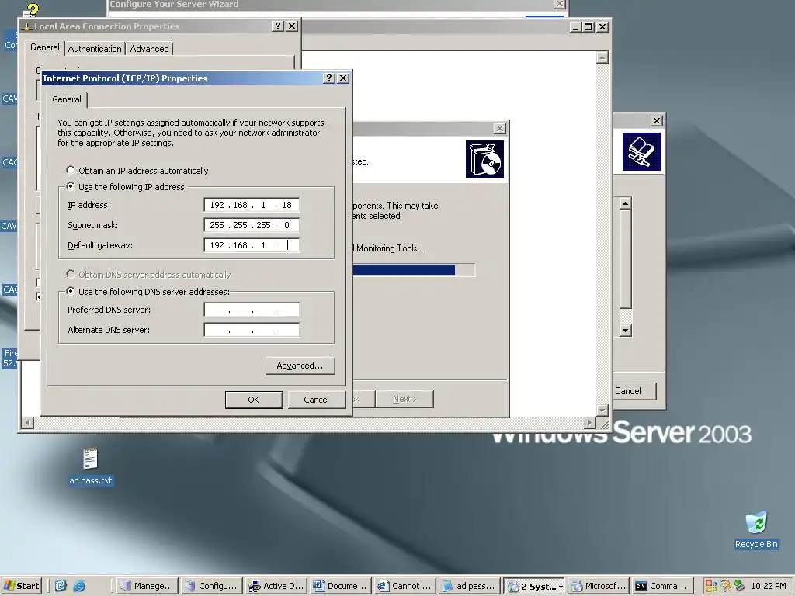
Task: Close Local Area Connection Properties window
Action: click(x=292, y=26)
